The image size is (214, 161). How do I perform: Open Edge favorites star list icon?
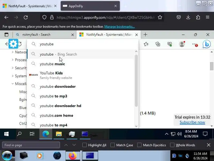coord(146,44)
